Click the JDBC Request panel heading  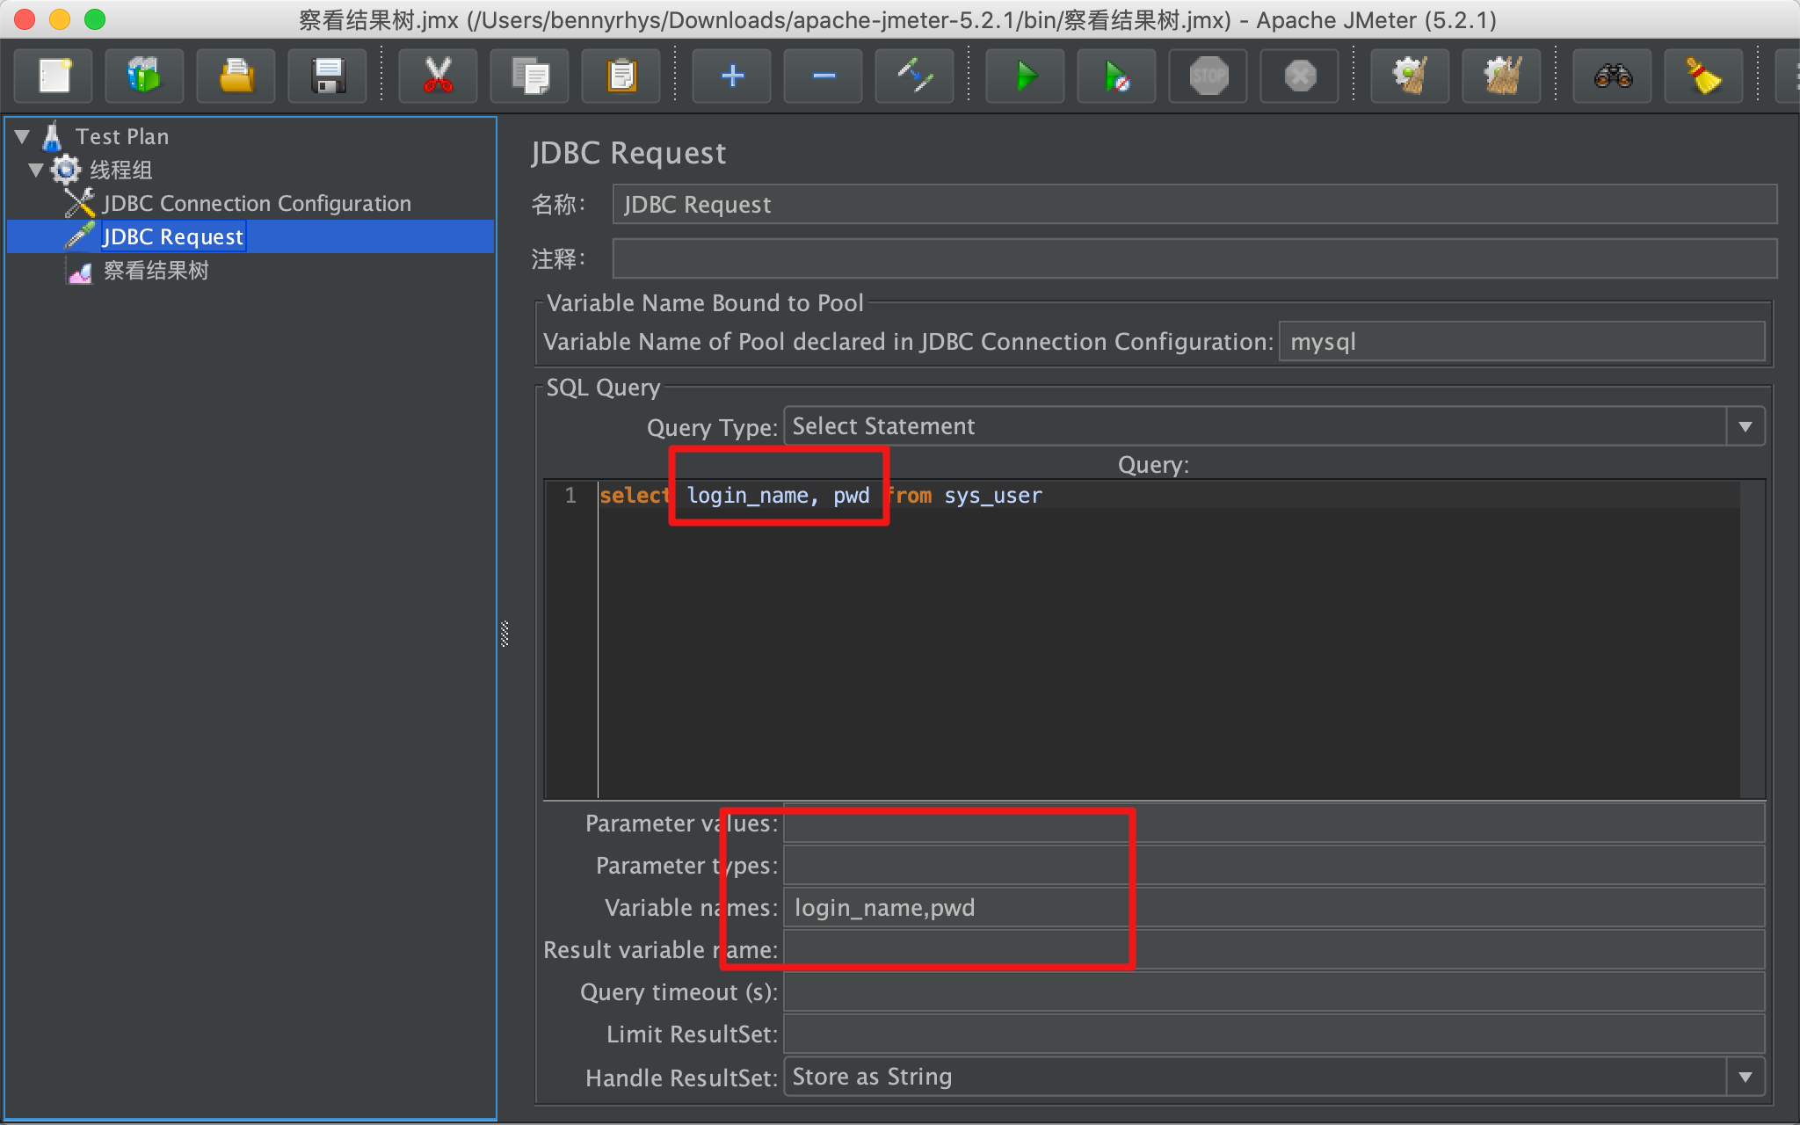[628, 153]
